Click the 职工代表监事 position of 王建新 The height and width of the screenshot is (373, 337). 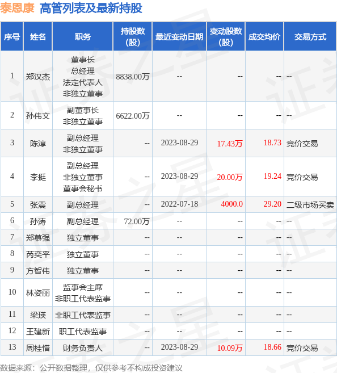[82, 332]
